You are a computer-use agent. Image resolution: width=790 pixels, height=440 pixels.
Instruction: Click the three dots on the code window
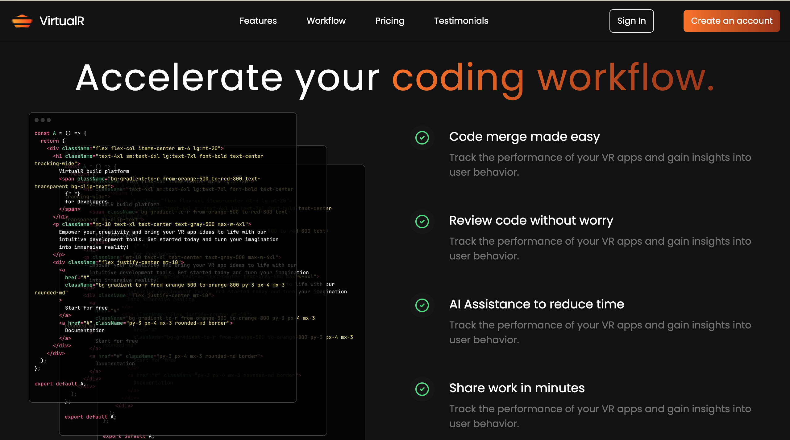43,120
